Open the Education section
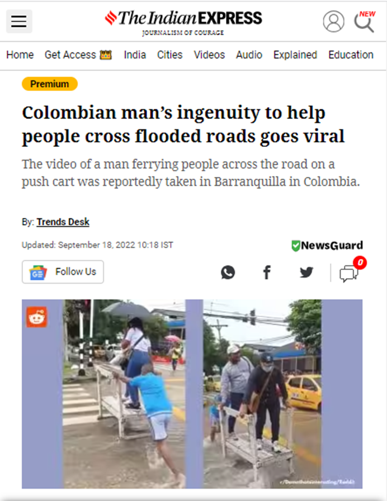 [x=351, y=55]
